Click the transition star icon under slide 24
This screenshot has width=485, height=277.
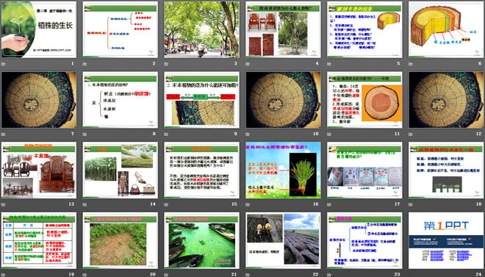[411, 275]
